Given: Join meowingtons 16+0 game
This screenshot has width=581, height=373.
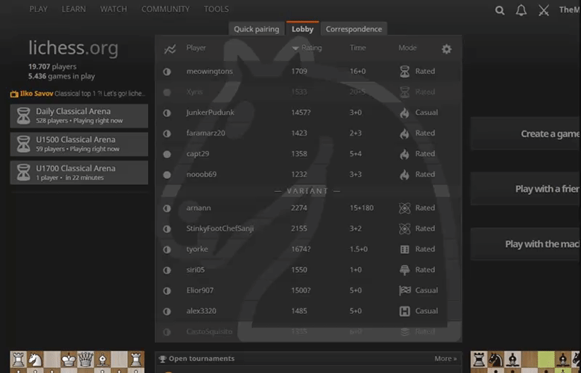Looking at the screenshot, I should pyautogui.click(x=308, y=72).
